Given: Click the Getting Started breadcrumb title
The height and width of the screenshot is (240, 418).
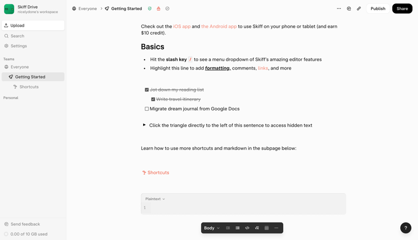Looking at the screenshot, I should pyautogui.click(x=126, y=8).
